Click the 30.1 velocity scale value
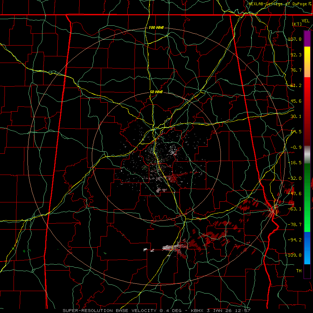The width and height of the screenshot is (313, 313). [296, 117]
